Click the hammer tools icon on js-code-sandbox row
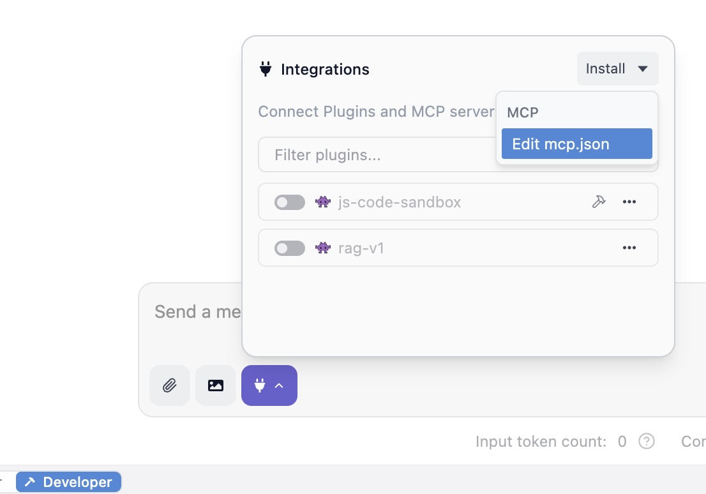This screenshot has height=494, width=706. [599, 201]
